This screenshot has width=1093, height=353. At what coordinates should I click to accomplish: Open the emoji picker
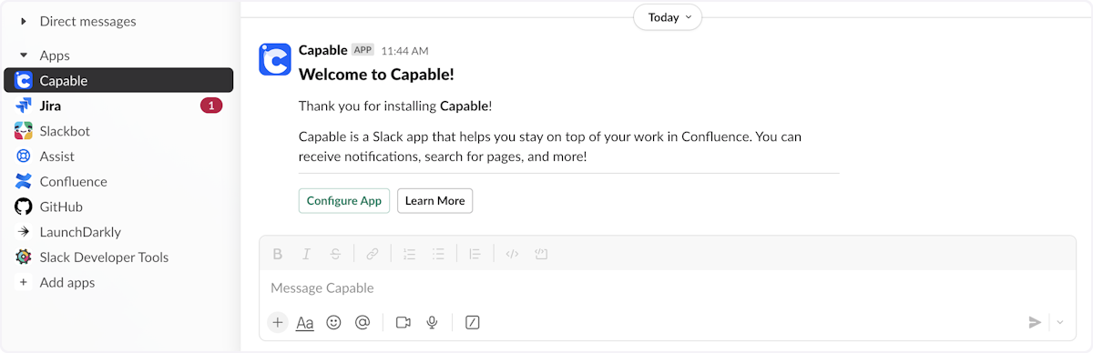333,322
